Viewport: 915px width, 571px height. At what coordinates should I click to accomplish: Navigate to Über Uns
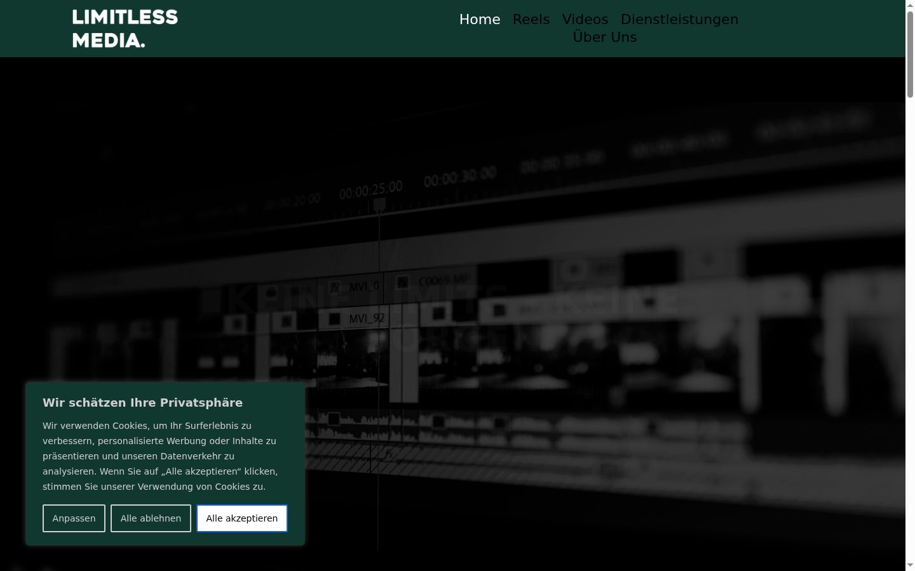pos(605,37)
